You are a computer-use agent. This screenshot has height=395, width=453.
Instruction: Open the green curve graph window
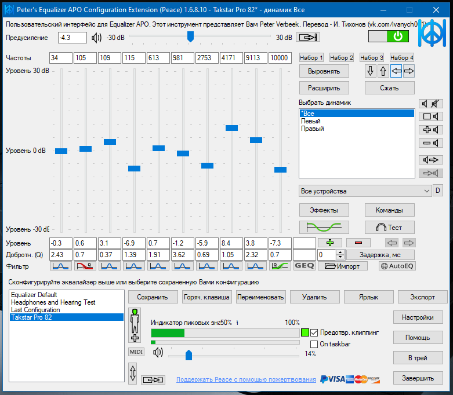(x=324, y=228)
